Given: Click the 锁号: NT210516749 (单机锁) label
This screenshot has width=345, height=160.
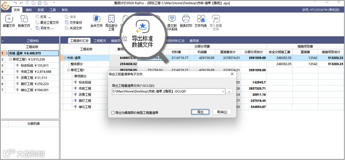Looking at the screenshot, I should coord(321,10).
